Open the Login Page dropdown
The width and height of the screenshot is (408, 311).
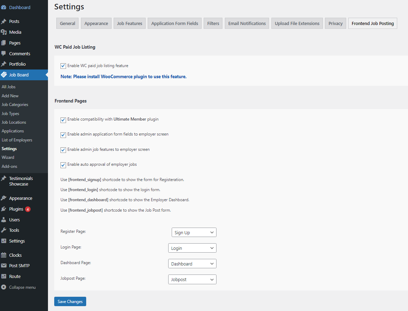click(x=192, y=248)
